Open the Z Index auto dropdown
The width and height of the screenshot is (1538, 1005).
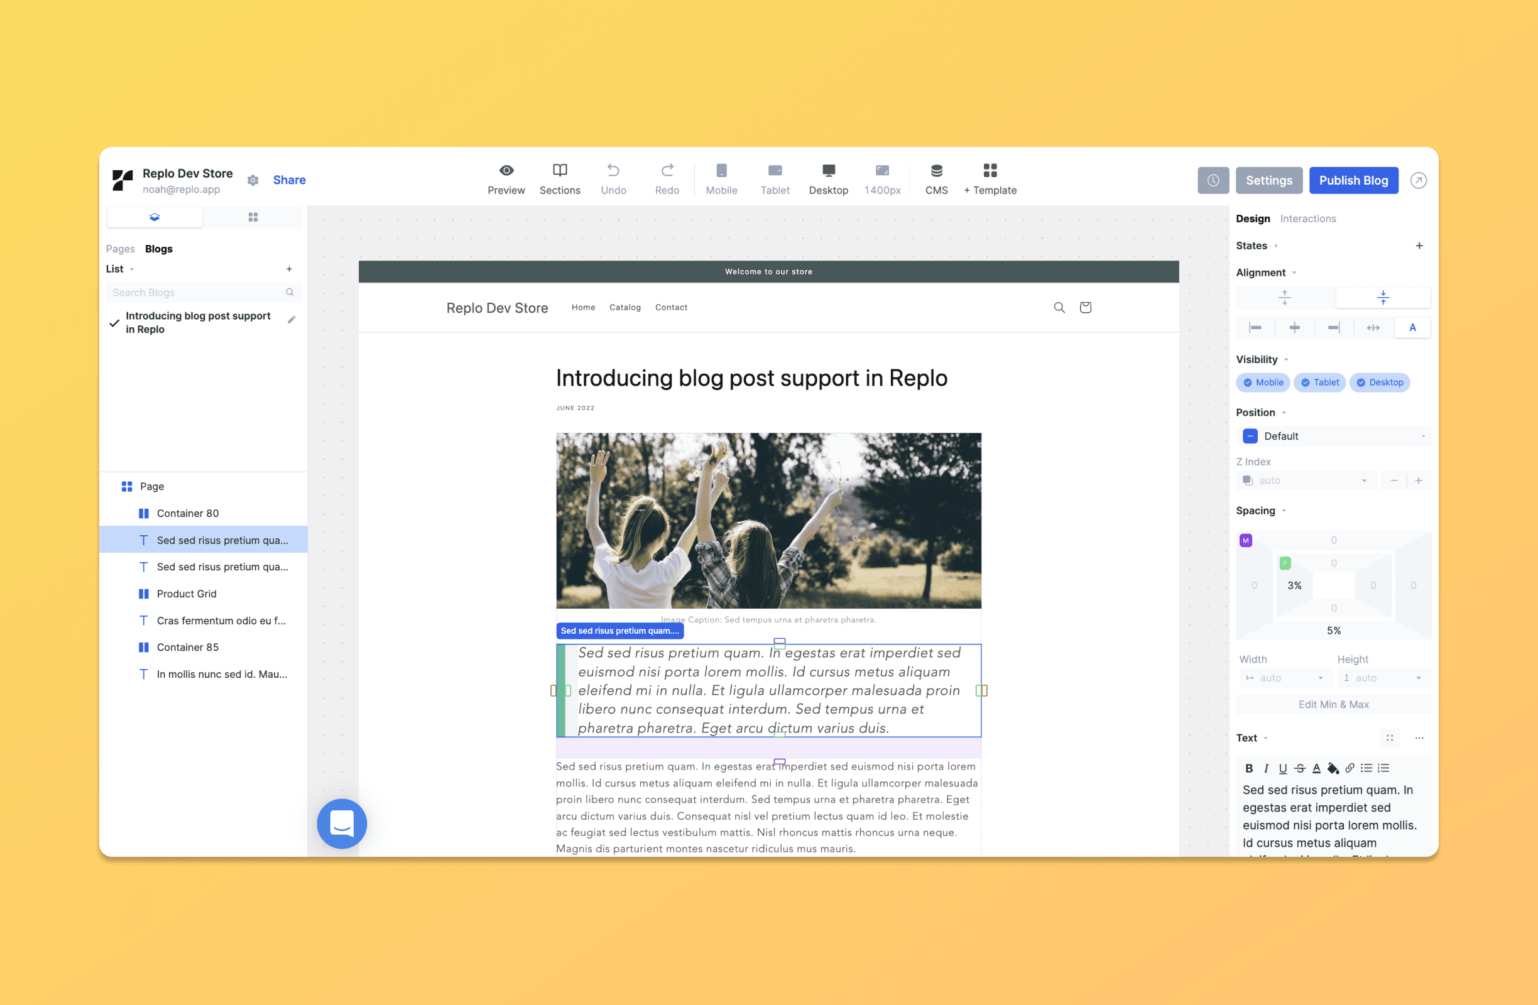click(x=1307, y=481)
